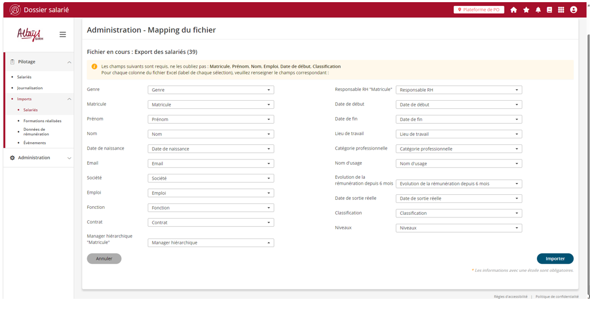Open the Genre field dropdown
The width and height of the screenshot is (594, 309).
click(x=210, y=90)
